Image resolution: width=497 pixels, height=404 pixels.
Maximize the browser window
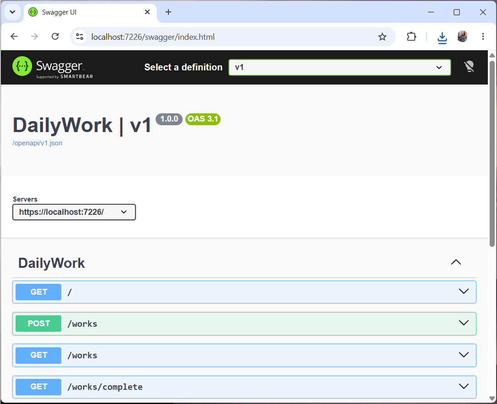457,12
